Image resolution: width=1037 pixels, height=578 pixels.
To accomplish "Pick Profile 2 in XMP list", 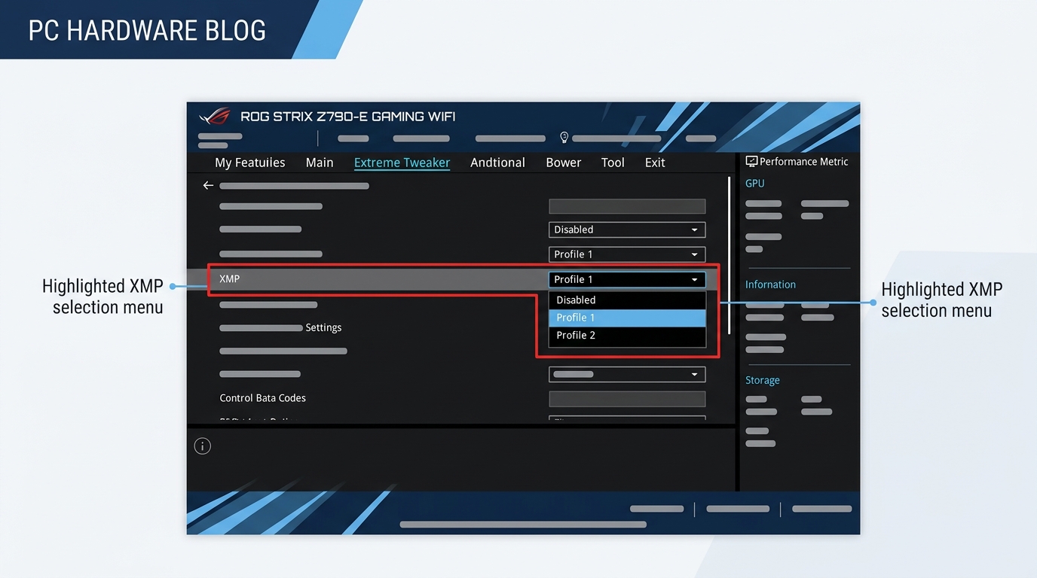I will click(627, 336).
